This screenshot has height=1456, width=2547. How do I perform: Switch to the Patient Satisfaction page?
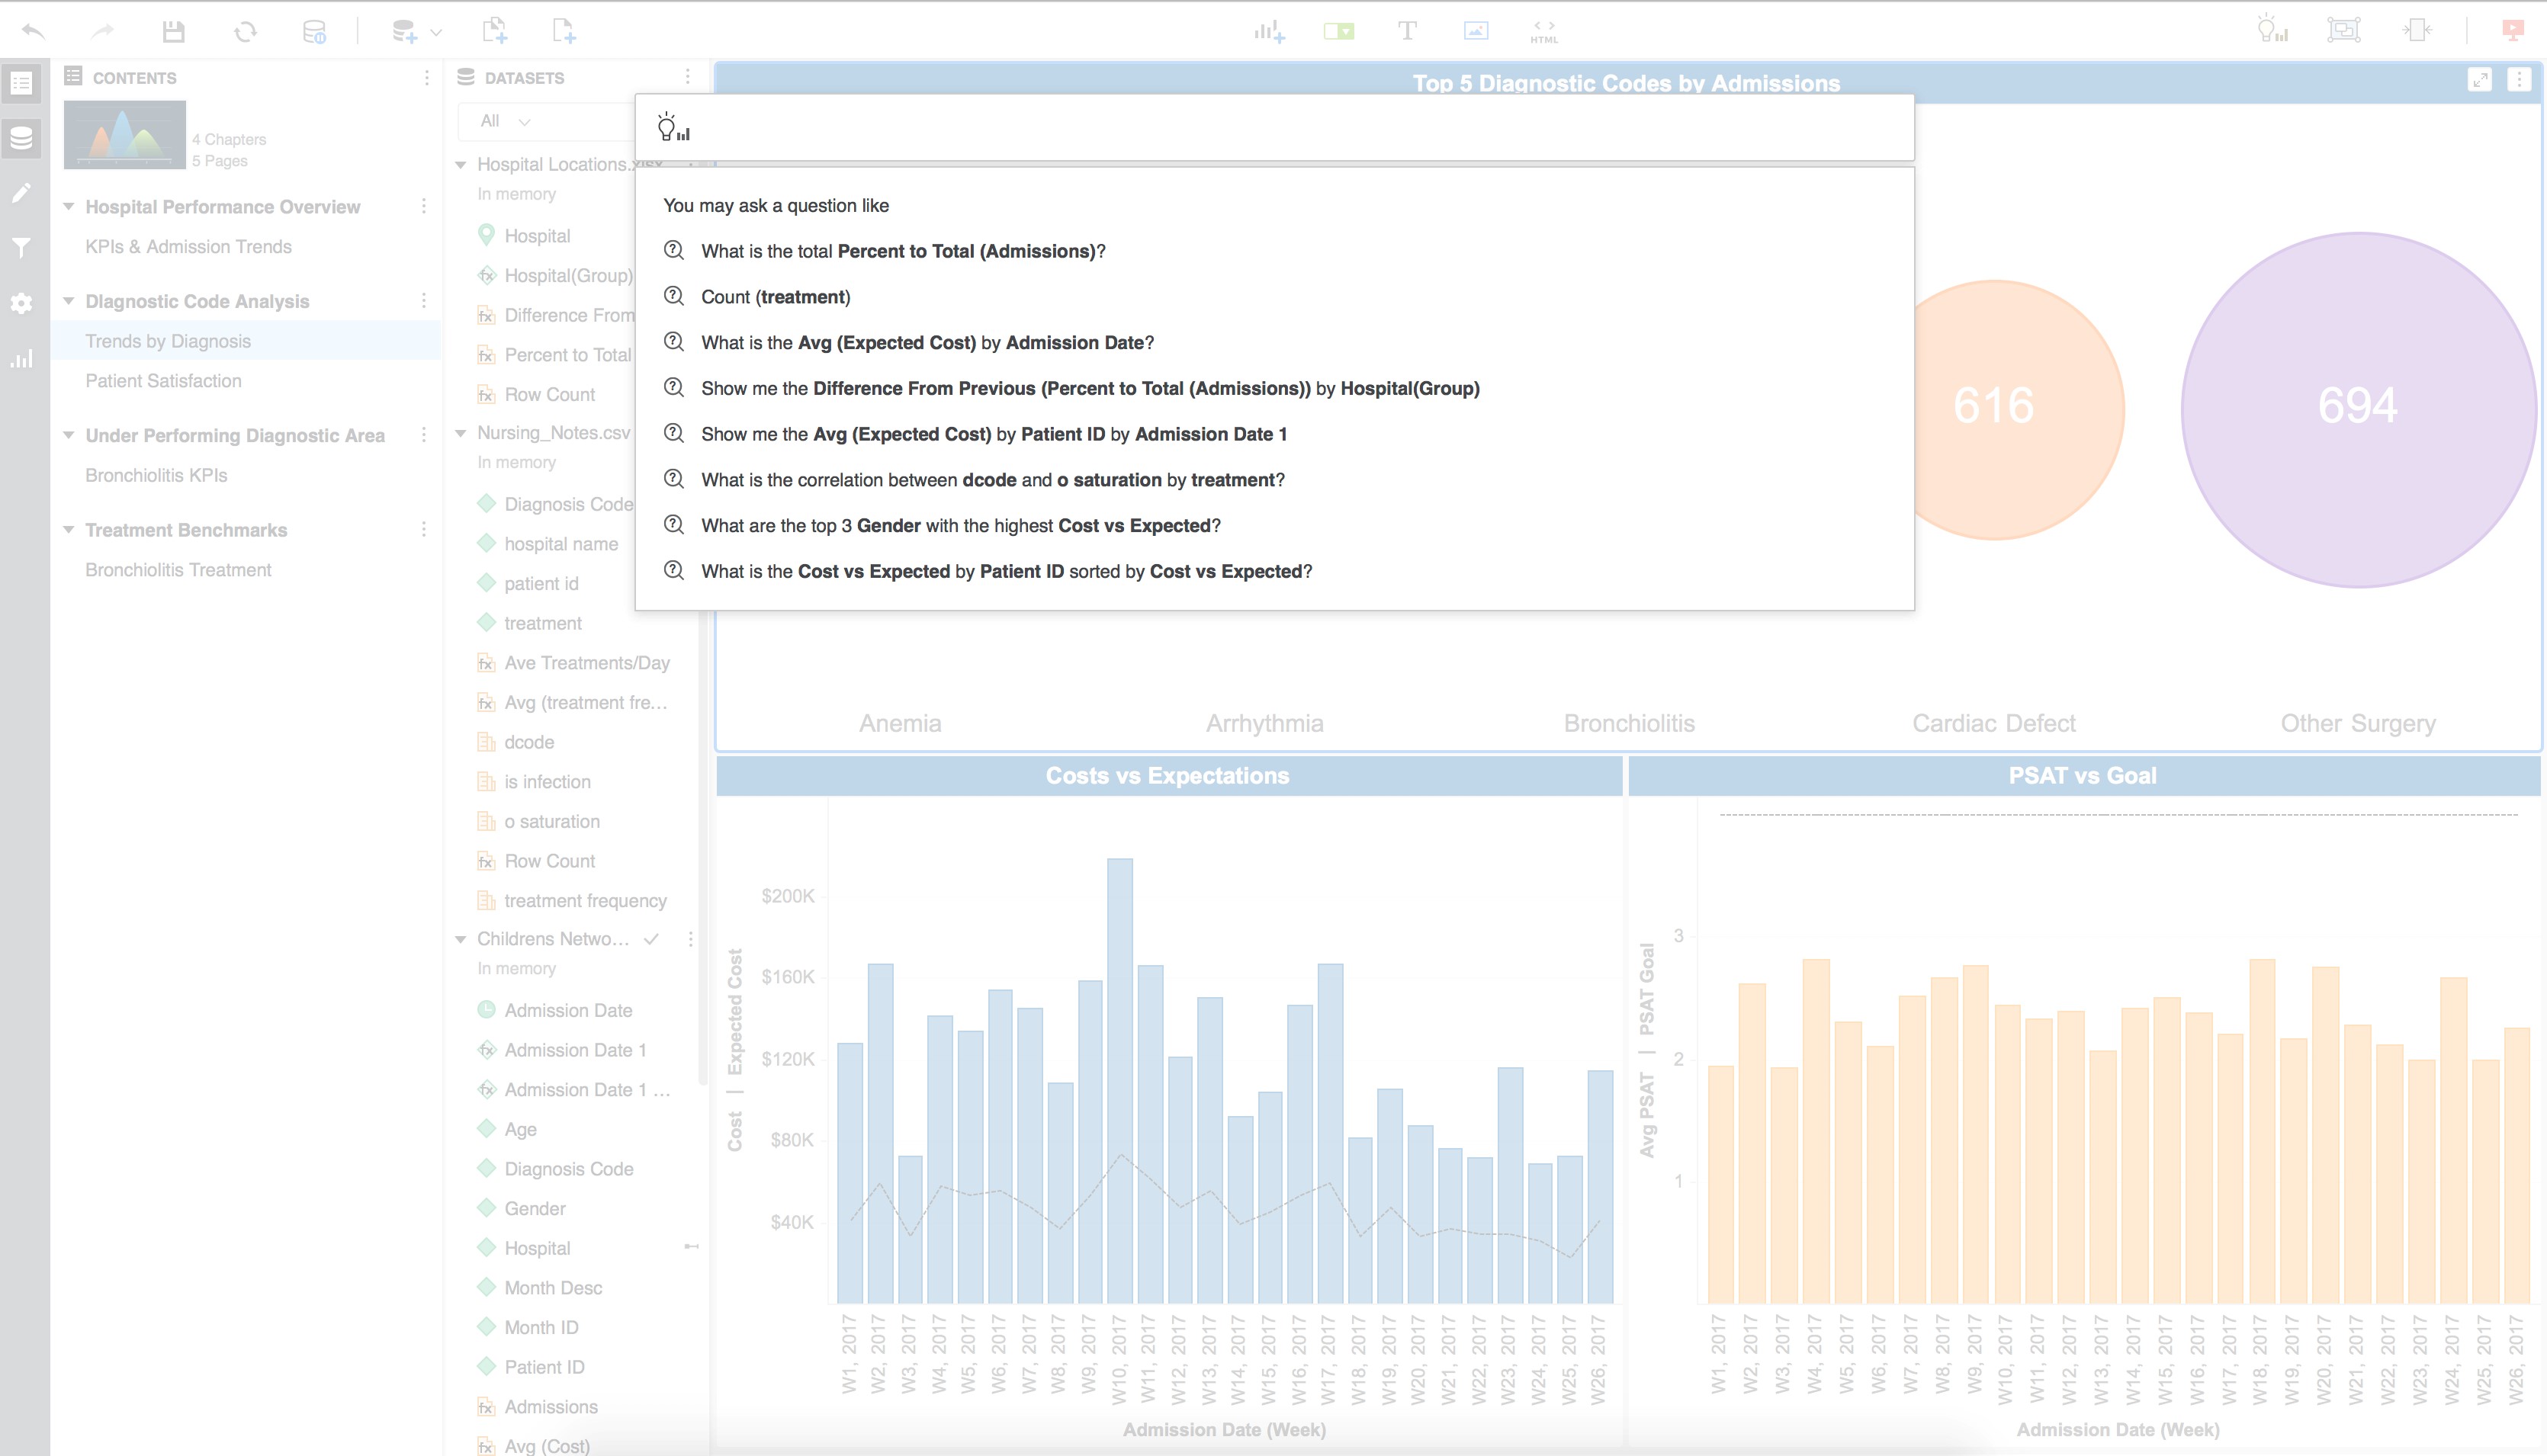[x=164, y=381]
